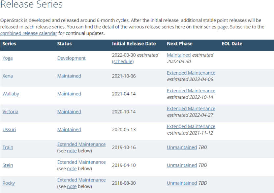Click the Xena series link
The height and width of the screenshot is (193, 274).
coord(8,76)
